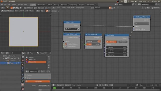The height and width of the screenshot is (91, 161).
Task: Collapse the Preview panel
Action: [x=26, y=75]
